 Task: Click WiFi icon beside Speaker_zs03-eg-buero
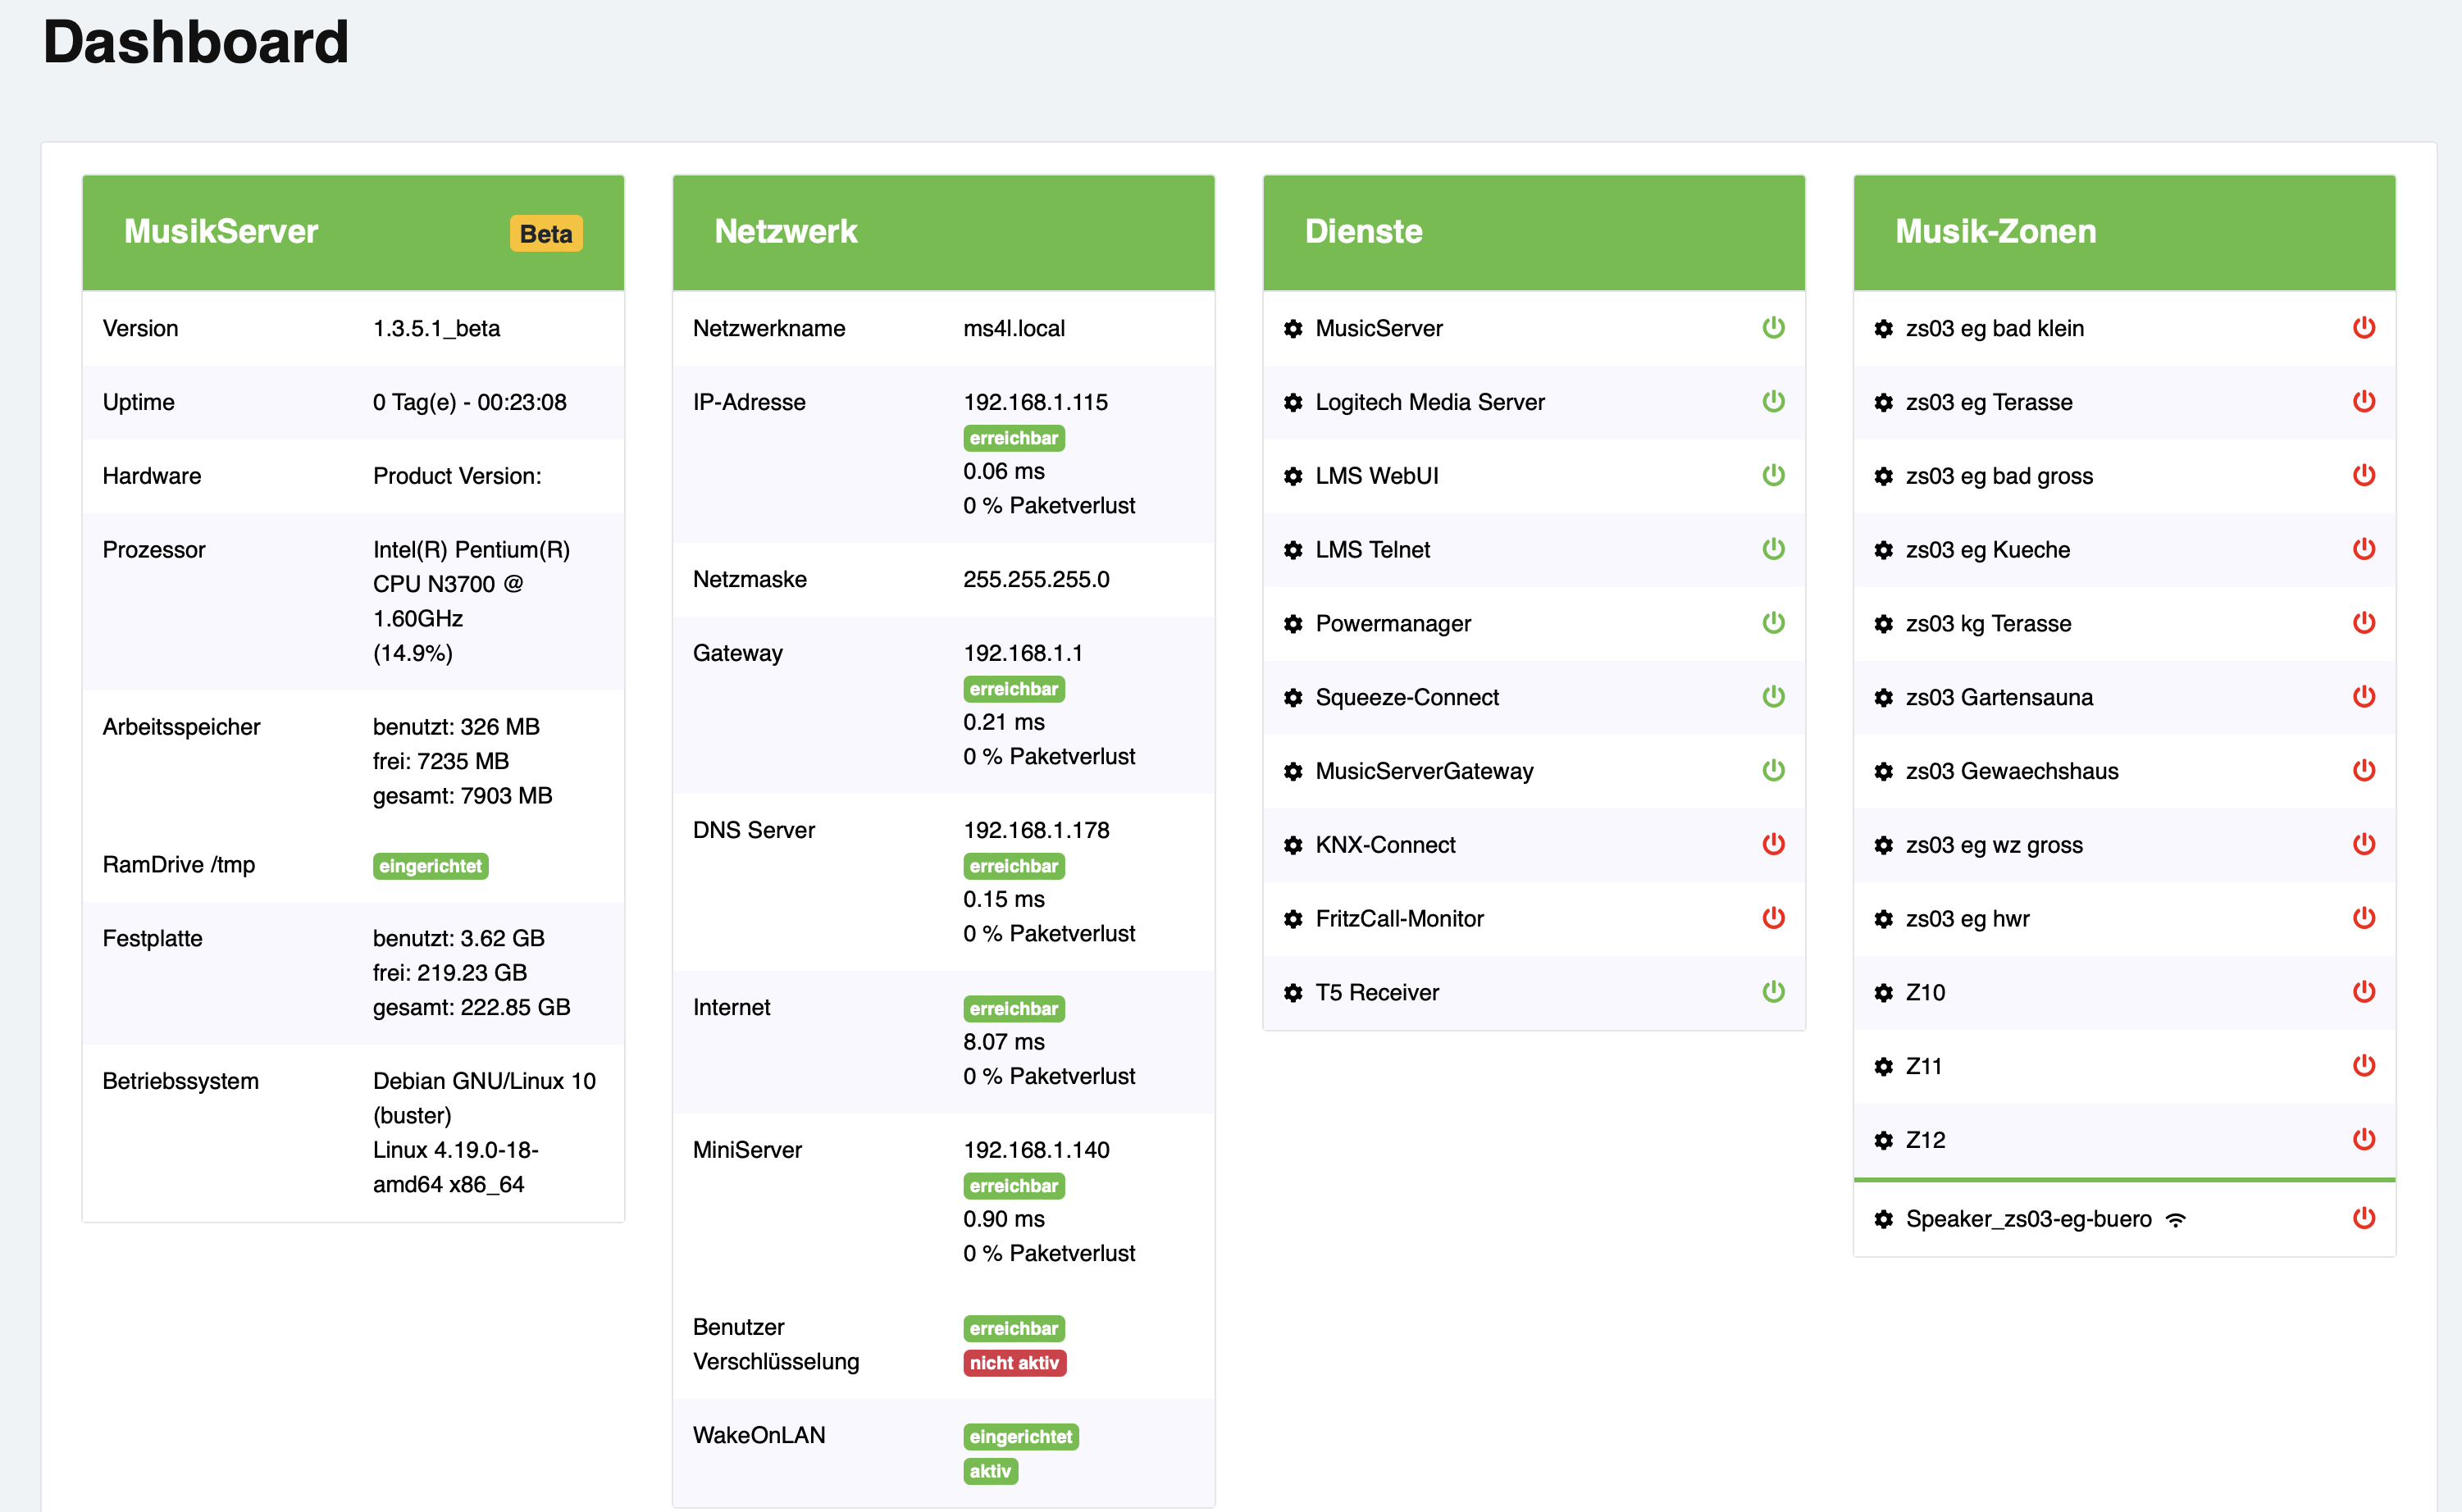(x=2176, y=1220)
